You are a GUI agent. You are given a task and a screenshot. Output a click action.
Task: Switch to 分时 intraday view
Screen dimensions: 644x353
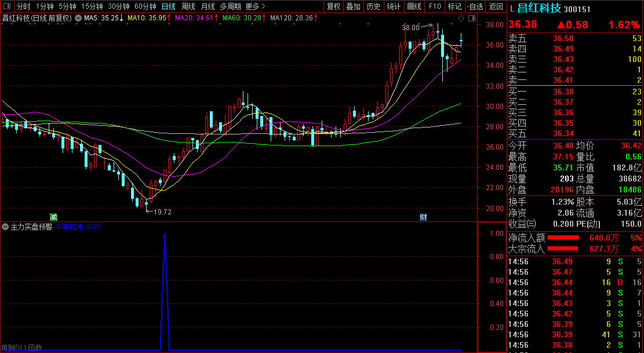click(23, 6)
